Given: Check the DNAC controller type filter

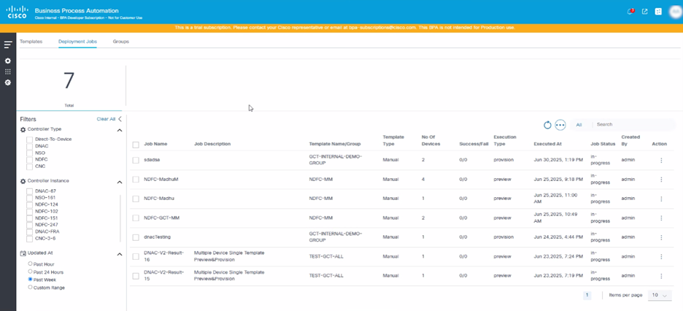Looking at the screenshot, I should click(30, 146).
